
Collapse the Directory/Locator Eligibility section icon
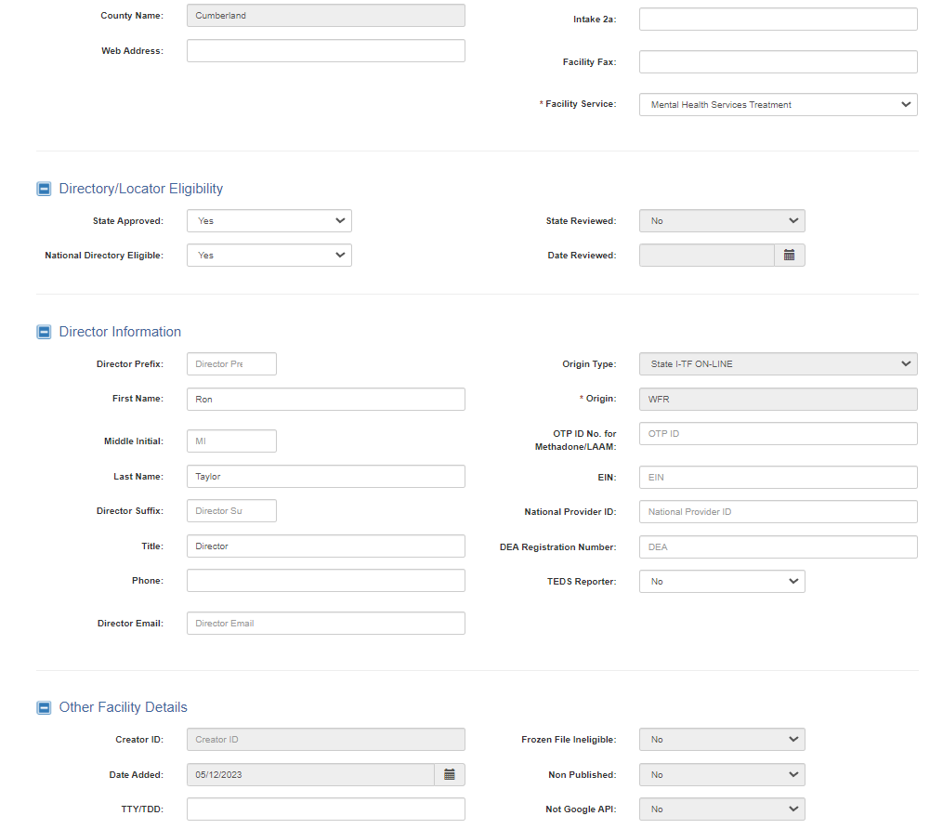[x=44, y=189]
